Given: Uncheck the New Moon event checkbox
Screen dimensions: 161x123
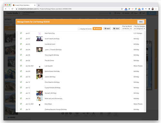Looking at the screenshot, I should [x=21, y=104].
